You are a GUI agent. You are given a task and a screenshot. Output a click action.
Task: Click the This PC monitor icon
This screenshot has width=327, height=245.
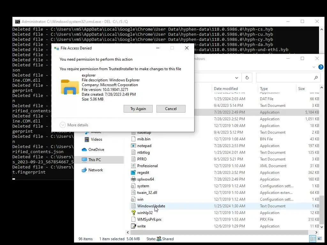coord(84,160)
